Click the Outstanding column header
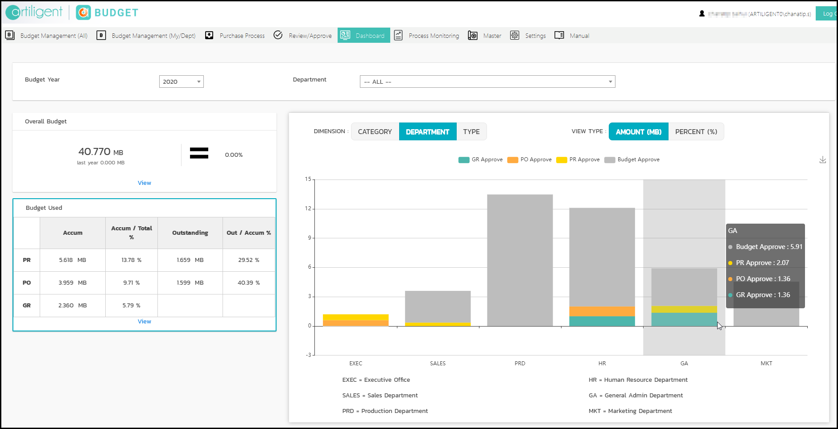 pos(190,233)
